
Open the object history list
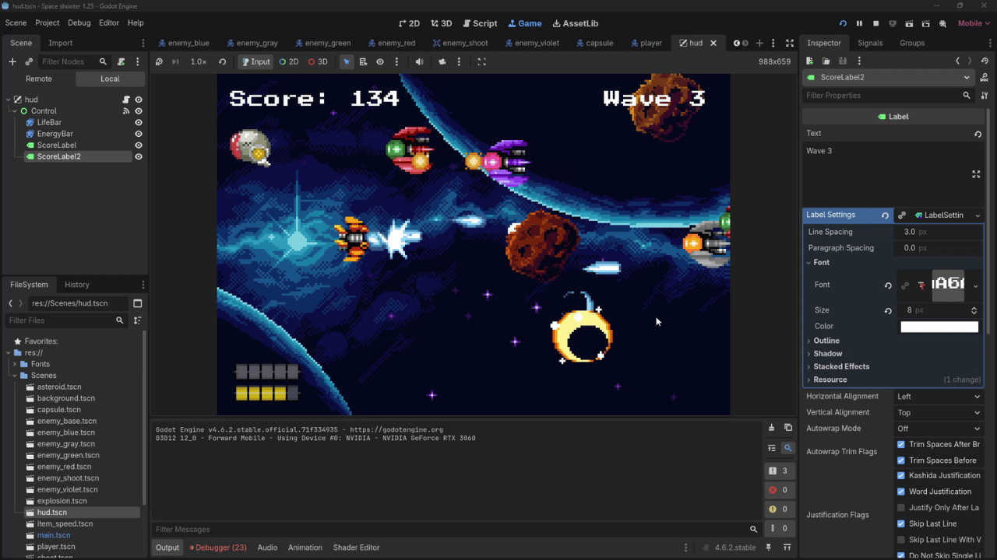pos(985,61)
